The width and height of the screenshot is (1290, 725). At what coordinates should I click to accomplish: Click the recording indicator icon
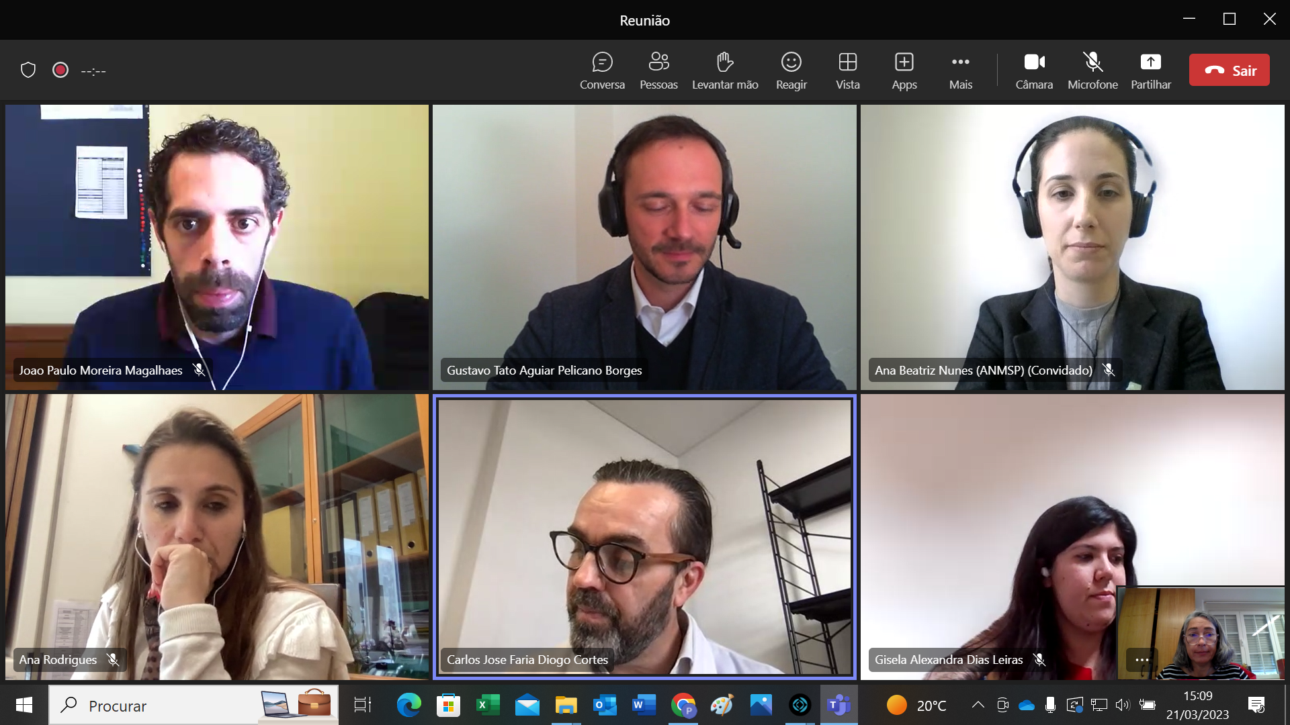click(x=60, y=70)
